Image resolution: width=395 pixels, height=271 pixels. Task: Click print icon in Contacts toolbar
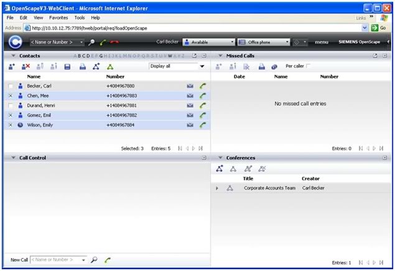point(83,66)
